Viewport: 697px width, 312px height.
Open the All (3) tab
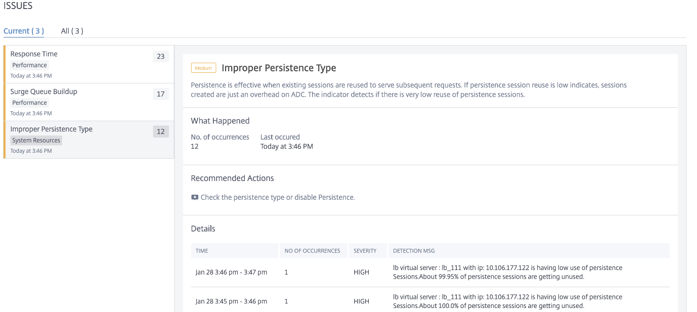[x=72, y=31]
